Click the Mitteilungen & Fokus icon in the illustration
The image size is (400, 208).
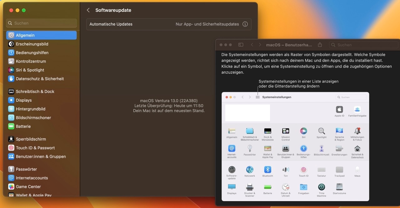357,131
